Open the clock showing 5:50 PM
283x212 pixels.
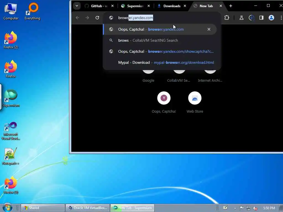point(269,208)
